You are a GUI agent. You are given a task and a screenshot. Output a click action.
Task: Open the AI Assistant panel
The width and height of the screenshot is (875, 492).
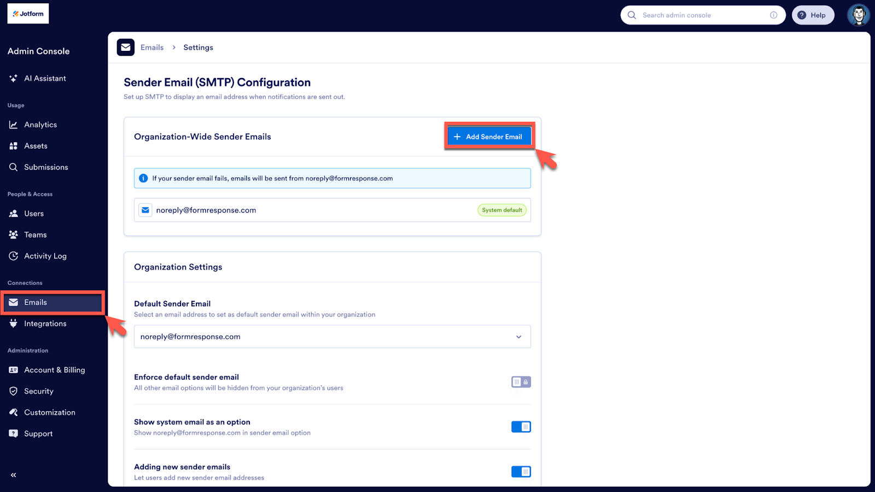[x=45, y=78]
